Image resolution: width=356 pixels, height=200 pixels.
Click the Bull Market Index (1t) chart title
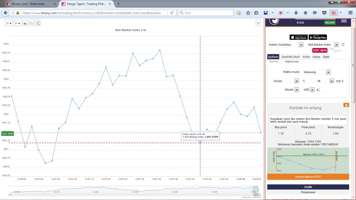pyautogui.click(x=131, y=30)
